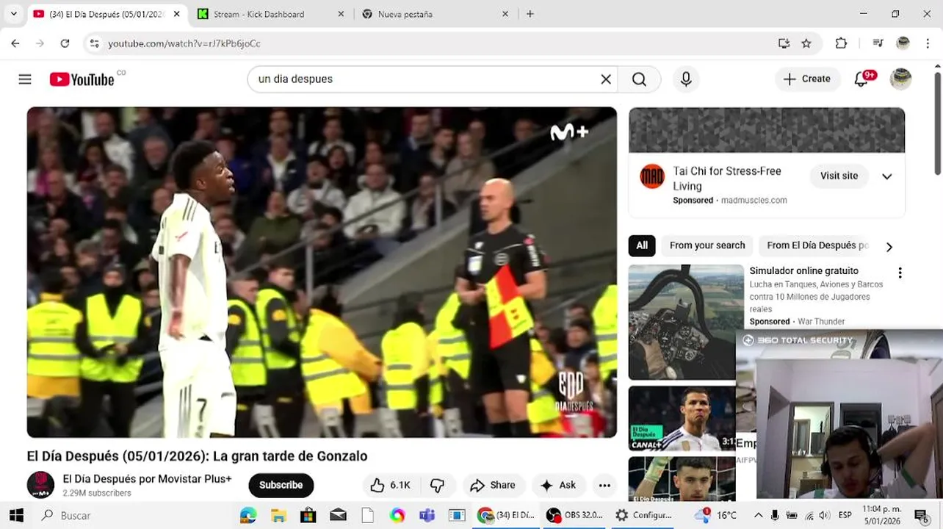The height and width of the screenshot is (529, 943).
Task: Click the YouTube search magnifier button
Action: tap(639, 79)
